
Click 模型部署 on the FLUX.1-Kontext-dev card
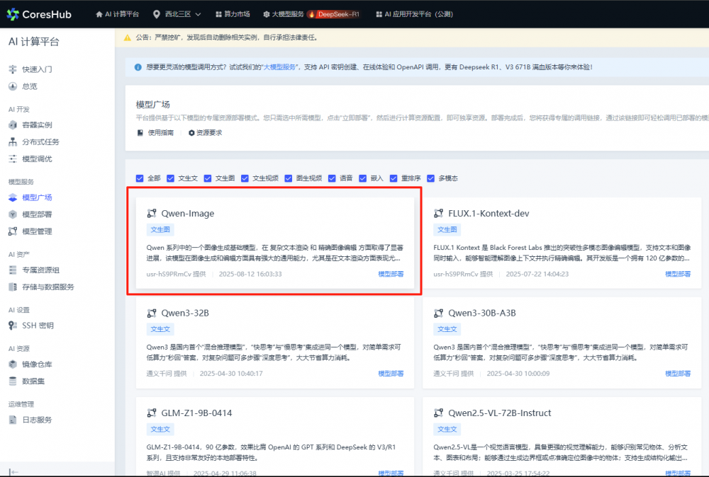coord(678,274)
